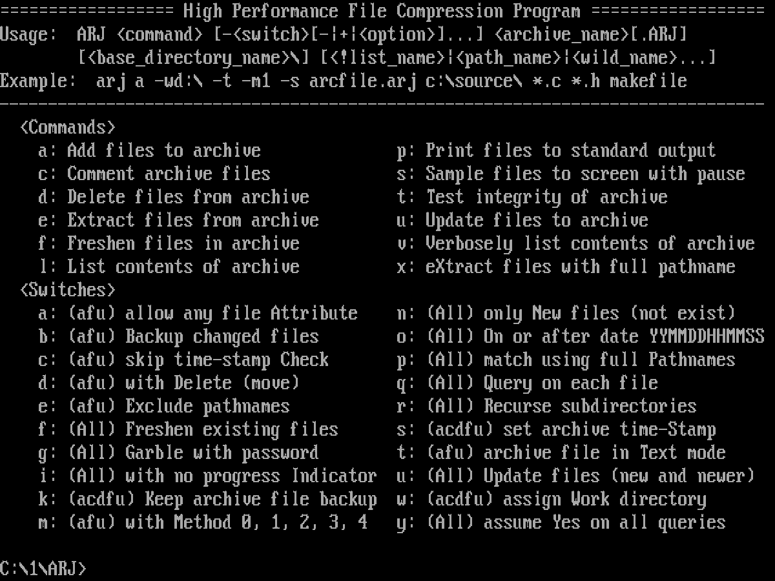Image resolution: width=775 pixels, height=581 pixels.
Task: Click 'u: Update files to archive' line
Action: tap(522, 220)
